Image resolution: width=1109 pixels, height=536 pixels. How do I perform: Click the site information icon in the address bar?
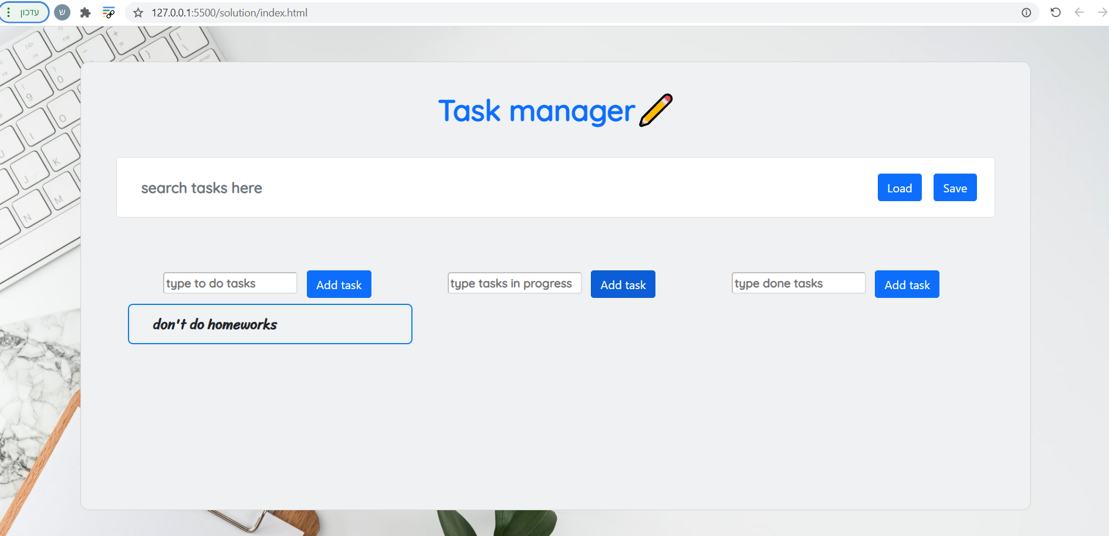click(x=1025, y=12)
